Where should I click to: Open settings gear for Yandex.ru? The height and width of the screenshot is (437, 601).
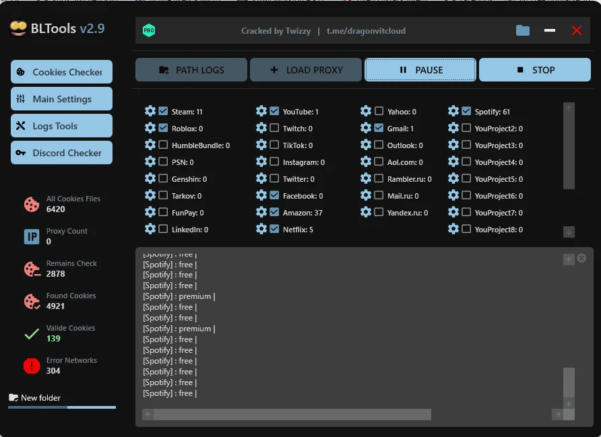[x=366, y=212]
